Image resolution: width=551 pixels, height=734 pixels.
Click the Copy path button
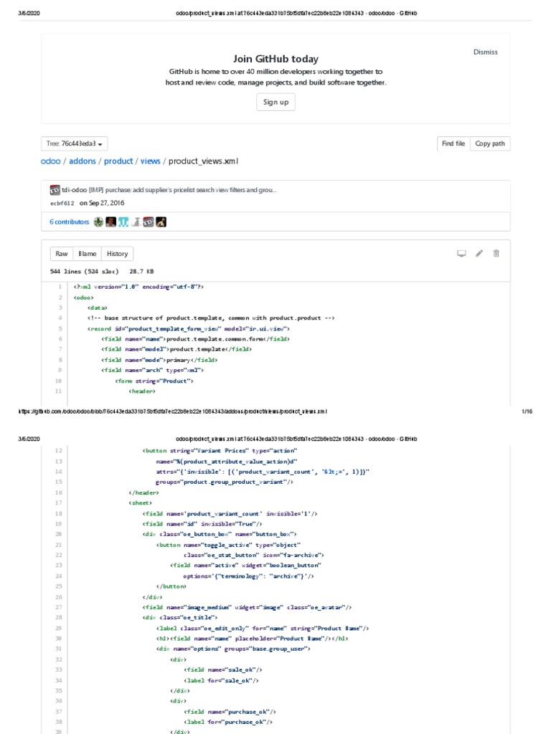click(490, 144)
